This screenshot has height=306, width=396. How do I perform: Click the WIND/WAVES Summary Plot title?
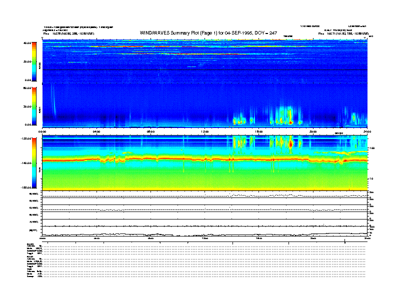(x=208, y=33)
